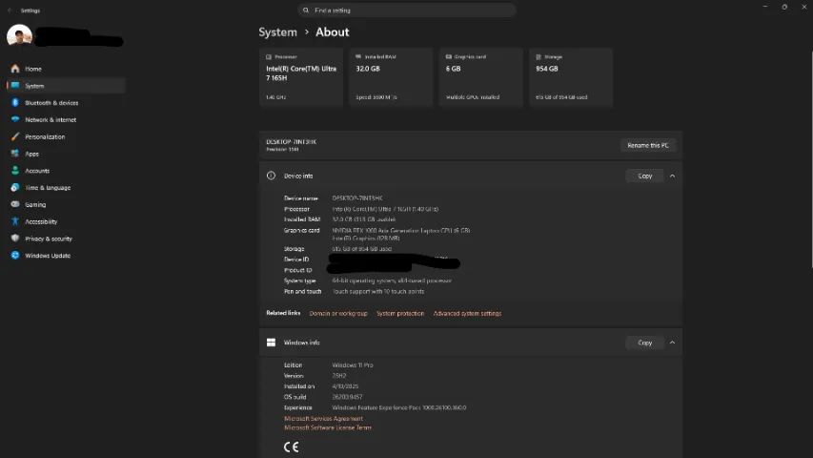Click Rename this PC button
The height and width of the screenshot is (458, 813).
[648, 145]
